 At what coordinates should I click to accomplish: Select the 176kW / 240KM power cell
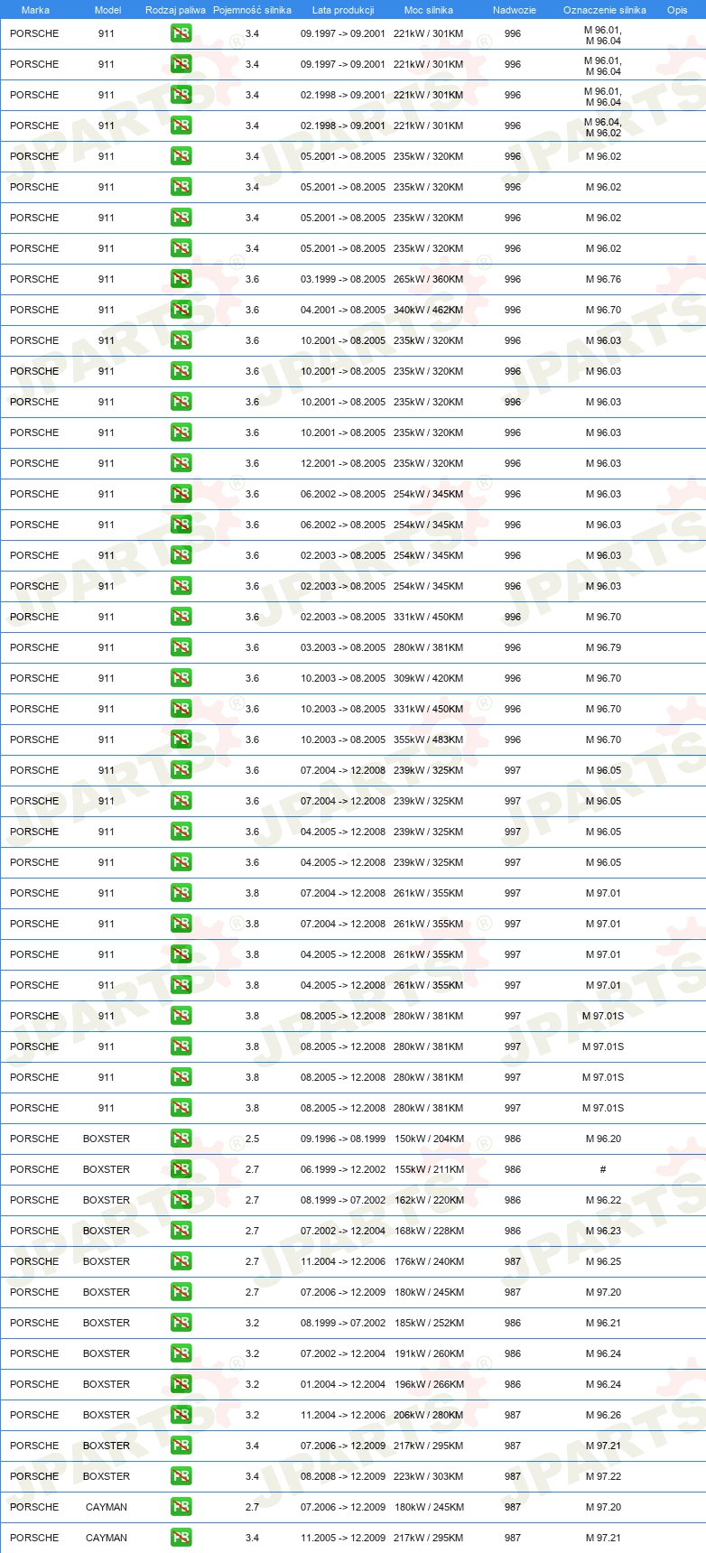tap(429, 1261)
